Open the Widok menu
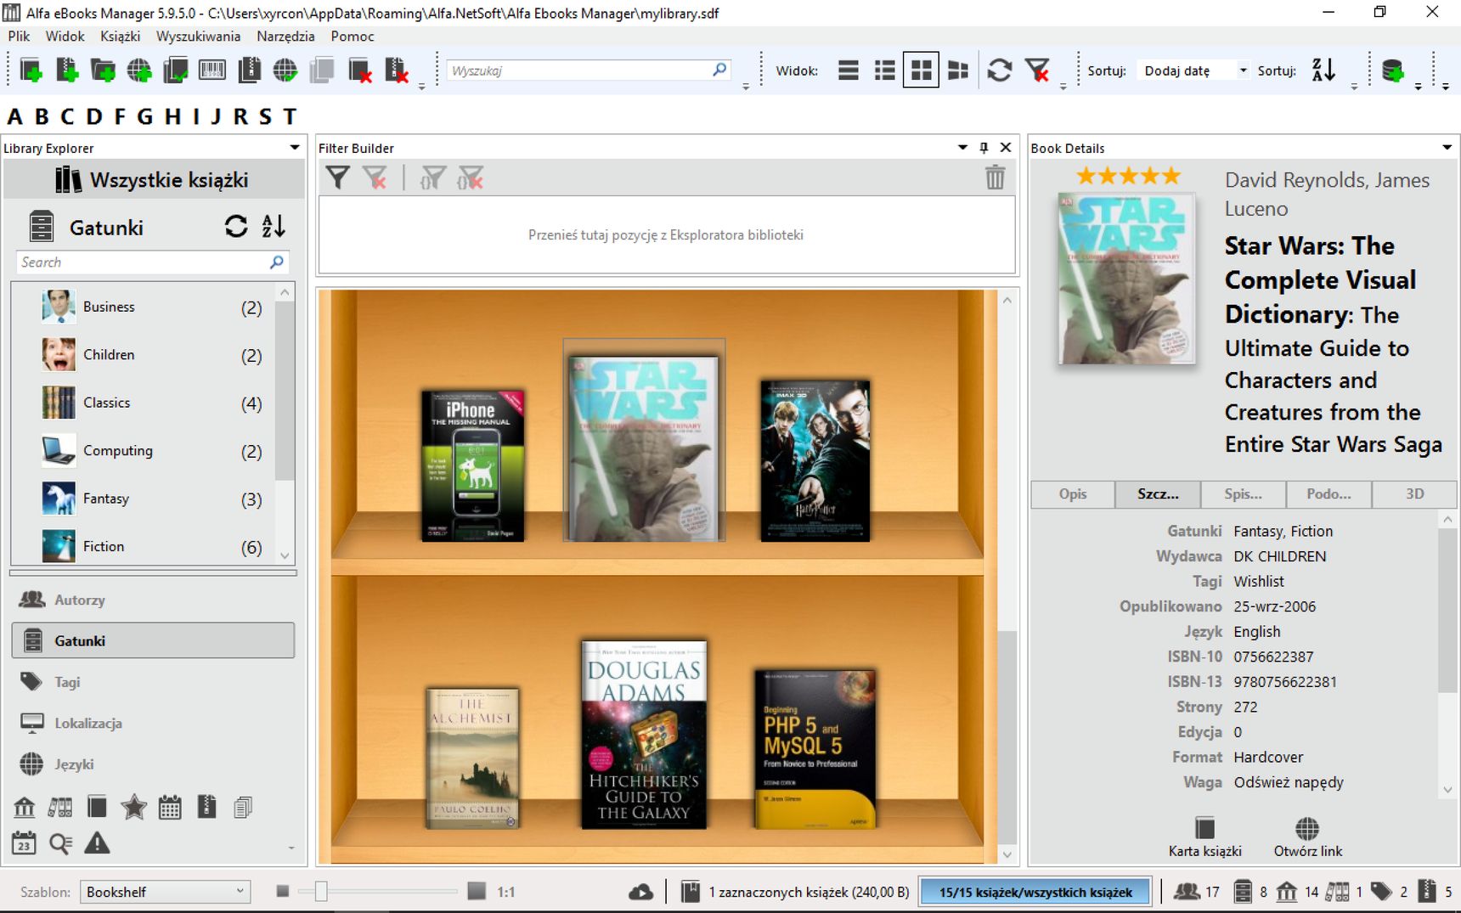Image resolution: width=1461 pixels, height=913 pixels. (65, 36)
